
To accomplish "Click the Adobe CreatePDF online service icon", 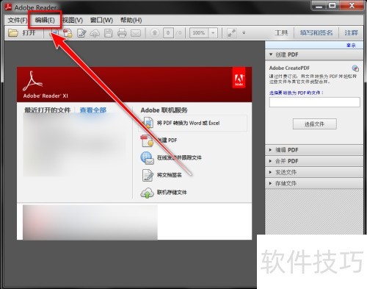I will (355, 68).
